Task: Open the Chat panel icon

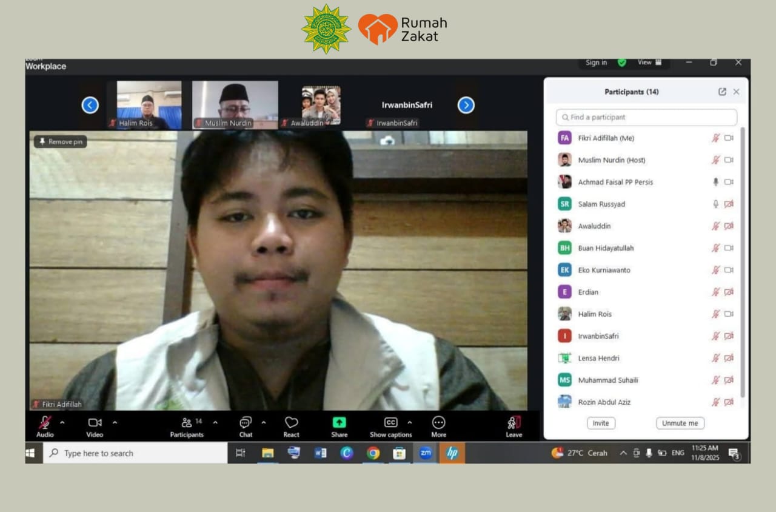Action: (246, 423)
